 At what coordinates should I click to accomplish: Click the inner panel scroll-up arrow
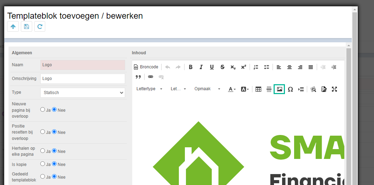click(349, 45)
